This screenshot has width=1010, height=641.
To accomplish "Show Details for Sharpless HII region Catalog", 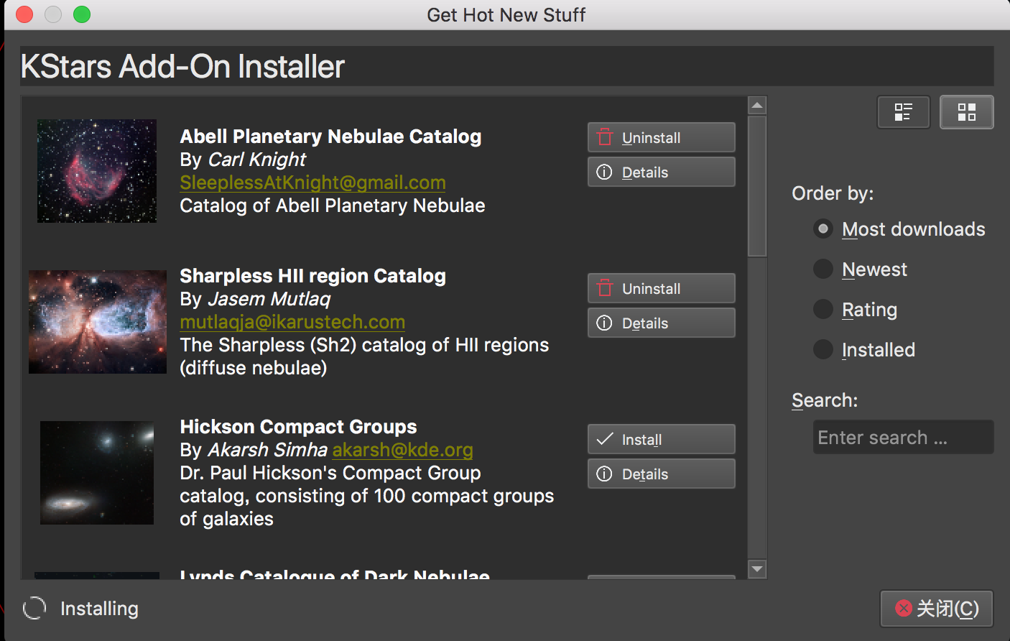I will pyautogui.click(x=662, y=323).
